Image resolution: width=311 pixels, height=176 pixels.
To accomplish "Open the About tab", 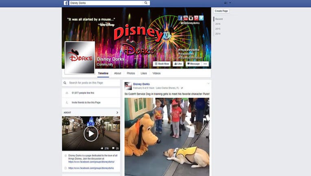I will click(x=118, y=73).
